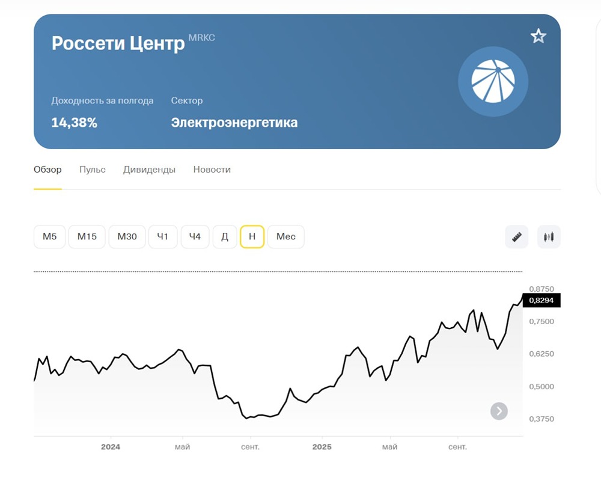The height and width of the screenshot is (489, 601).
Task: Choose the M30 timeframe
Action: [x=127, y=236]
